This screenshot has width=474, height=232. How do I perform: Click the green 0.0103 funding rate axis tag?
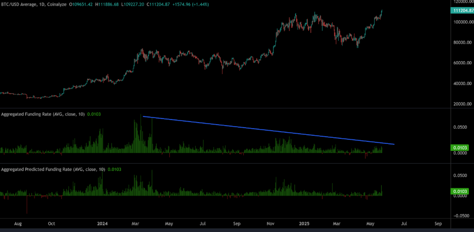(x=460, y=147)
